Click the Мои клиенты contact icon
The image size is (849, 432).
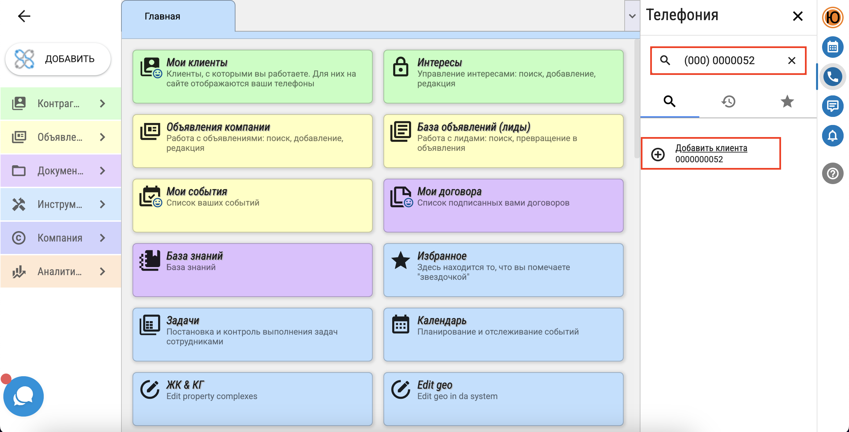[x=151, y=67]
